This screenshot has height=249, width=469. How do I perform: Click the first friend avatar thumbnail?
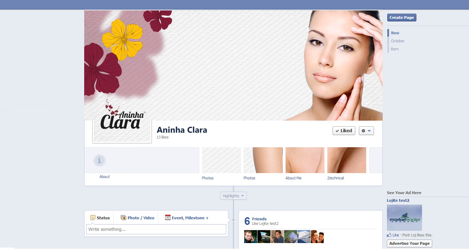250,236
